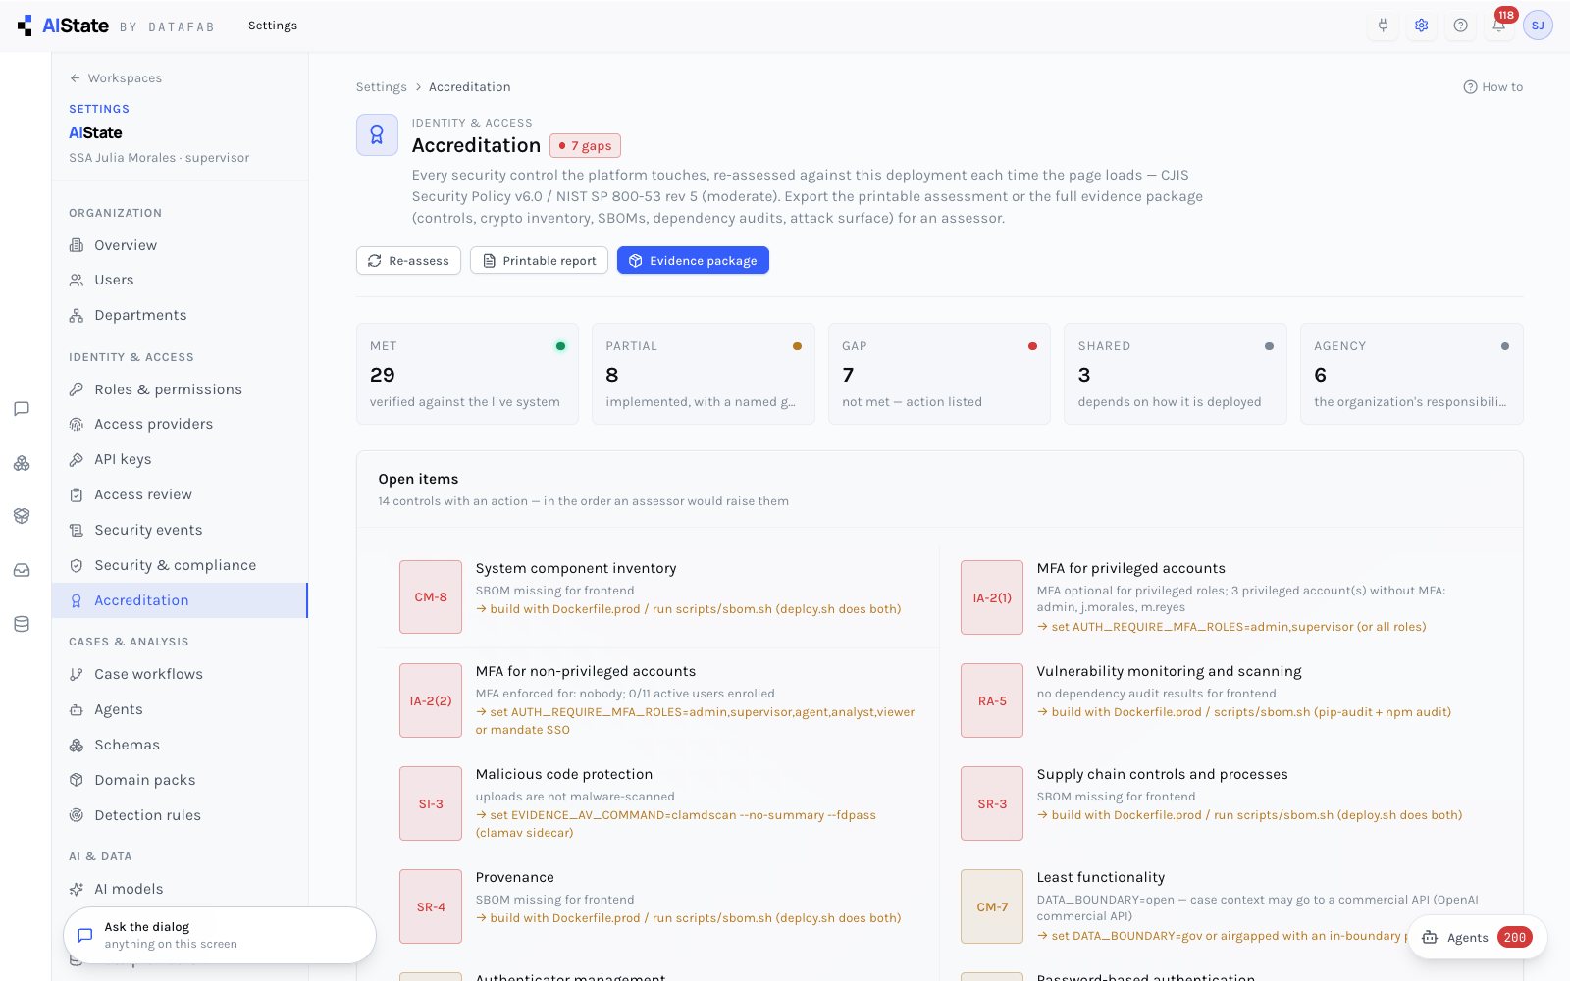Open the help question-mark icon

[x=1461, y=26]
